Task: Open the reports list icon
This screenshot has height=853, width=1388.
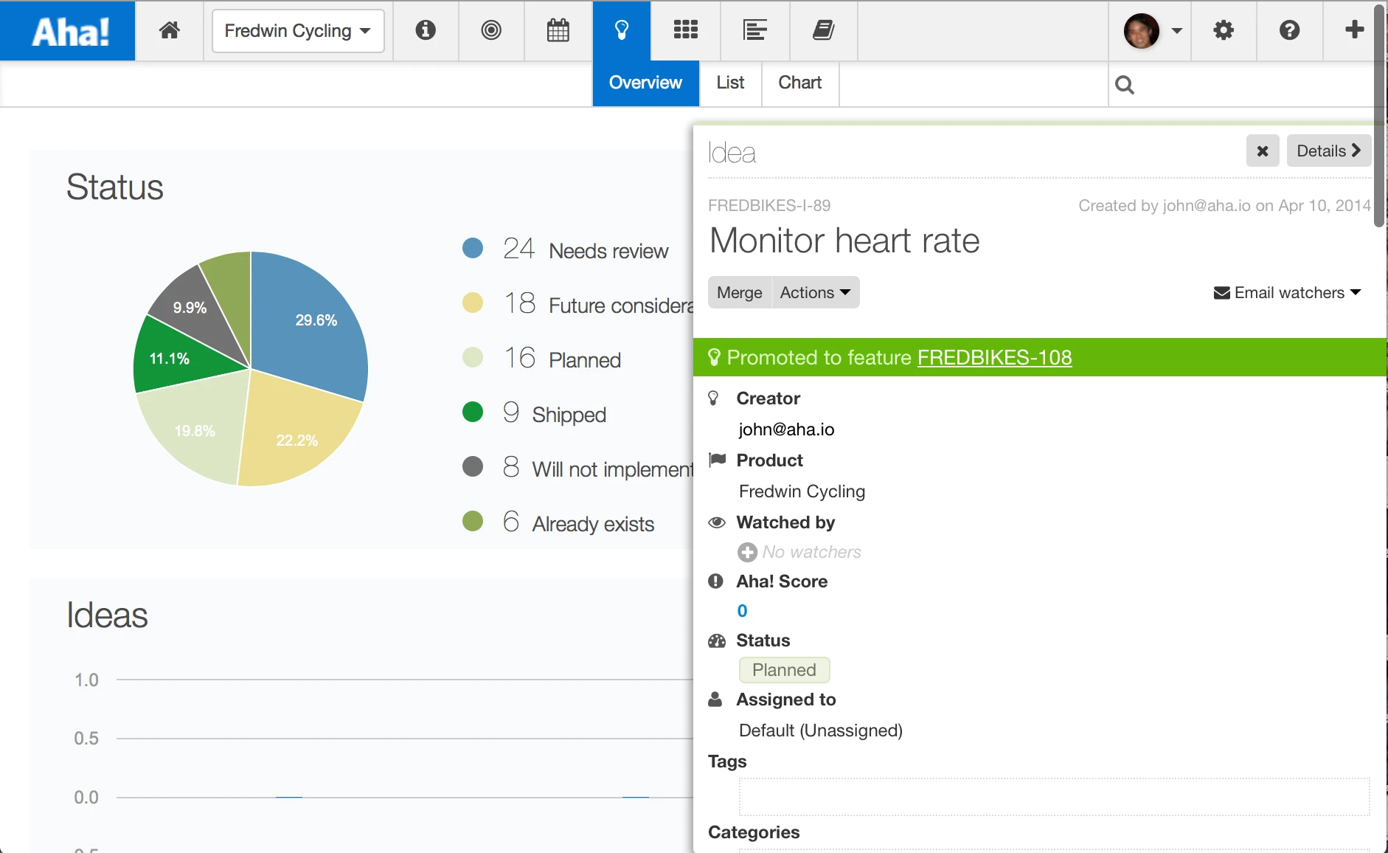Action: [755, 30]
